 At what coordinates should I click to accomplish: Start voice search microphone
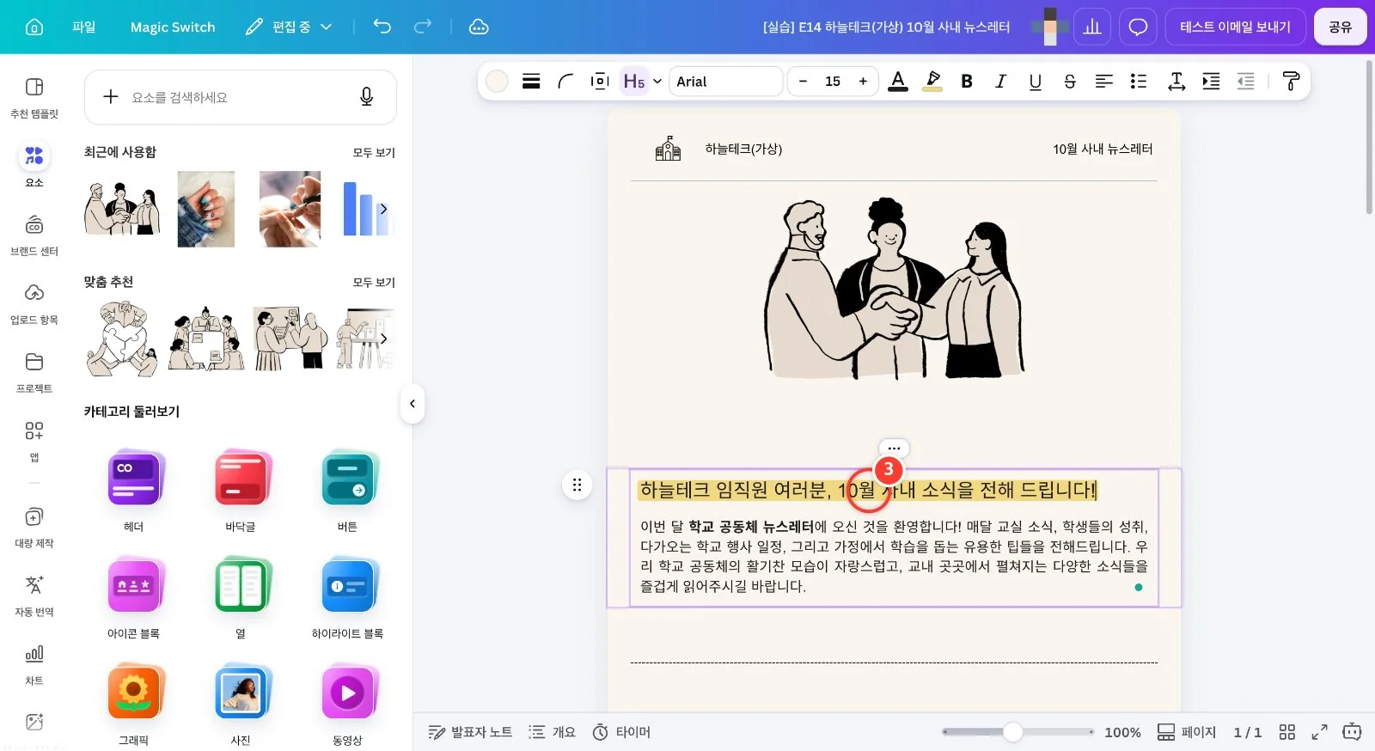coord(366,97)
